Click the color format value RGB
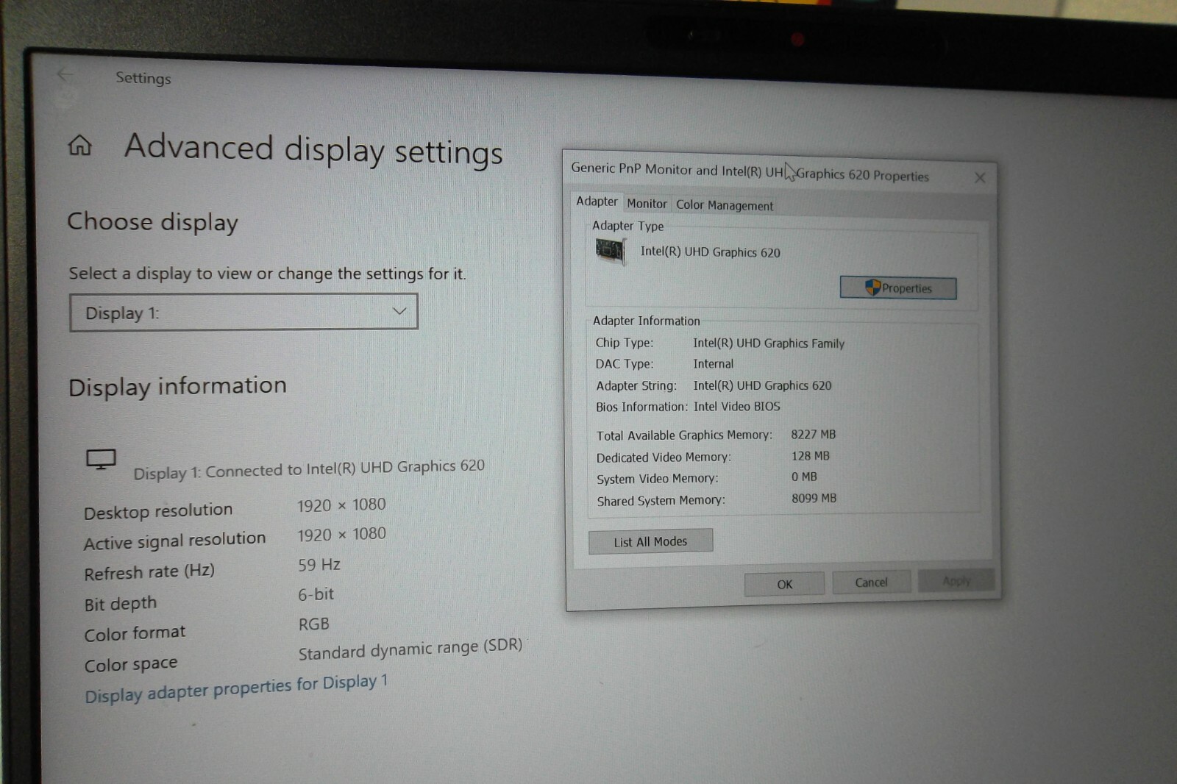 [x=314, y=624]
